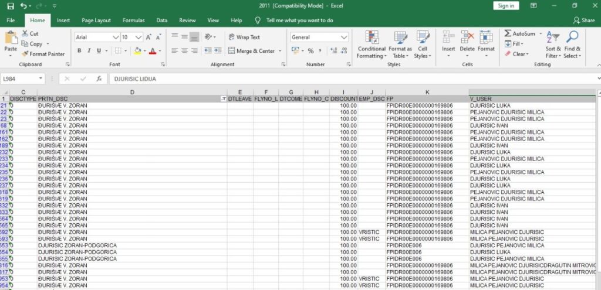Switch to the Formulas tab

tap(133, 21)
